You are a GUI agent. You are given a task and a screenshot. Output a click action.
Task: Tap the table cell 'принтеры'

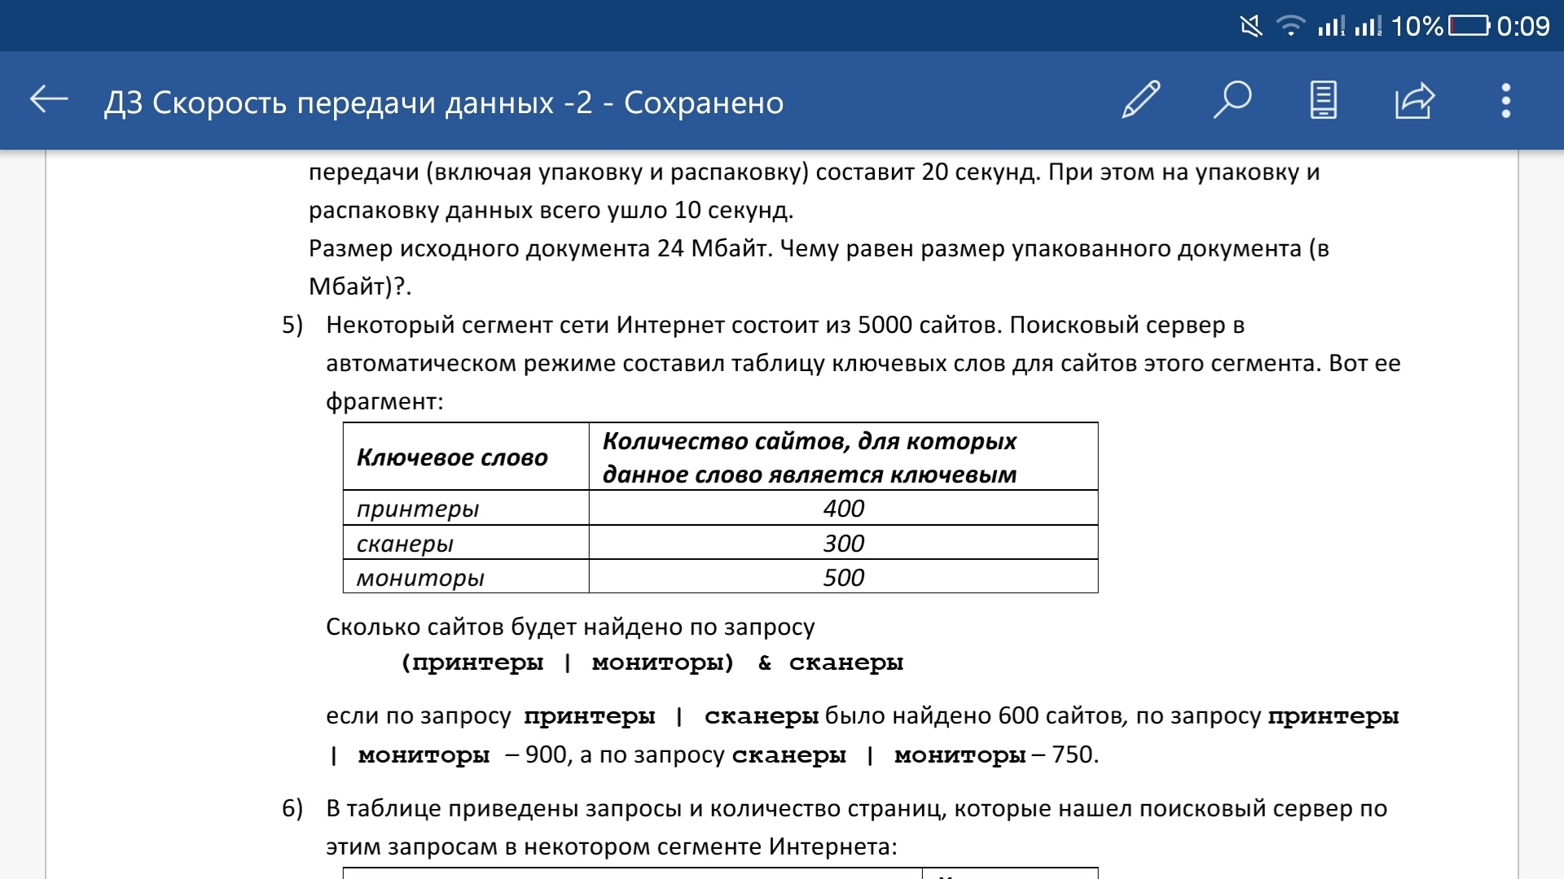point(418,509)
